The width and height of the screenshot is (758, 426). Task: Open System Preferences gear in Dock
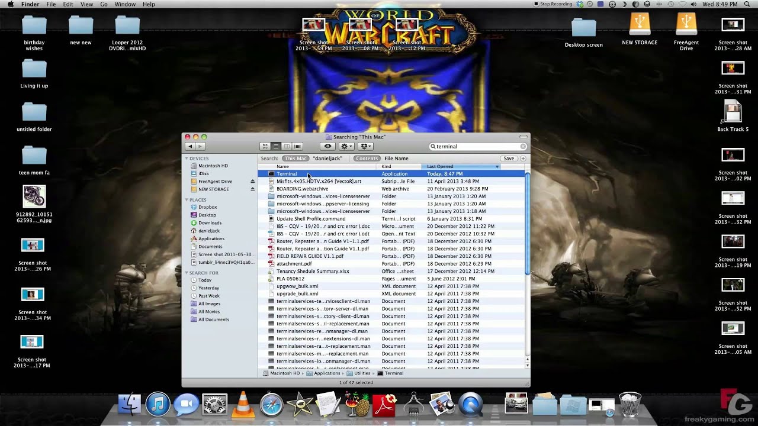pos(214,405)
